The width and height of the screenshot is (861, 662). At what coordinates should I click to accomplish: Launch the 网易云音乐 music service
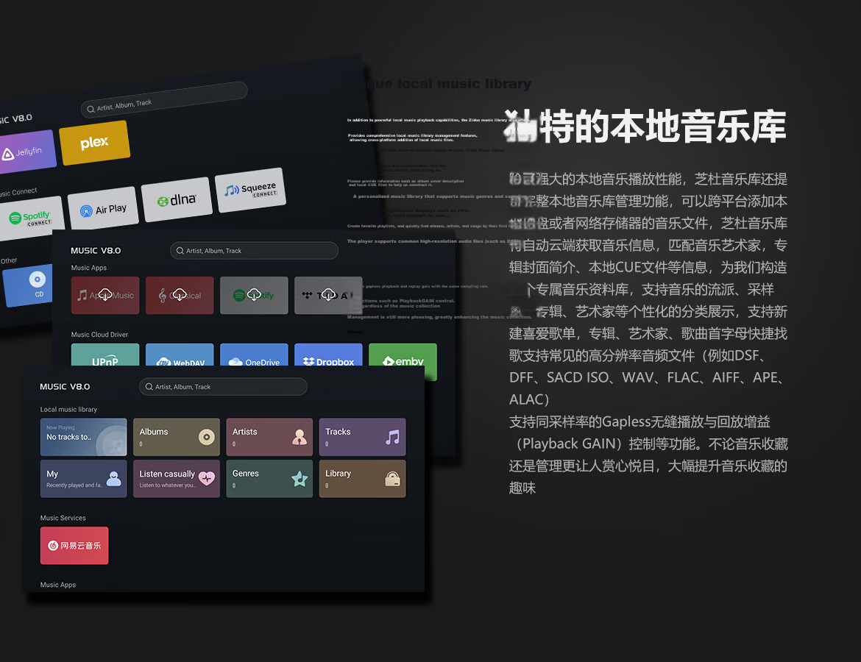74,546
